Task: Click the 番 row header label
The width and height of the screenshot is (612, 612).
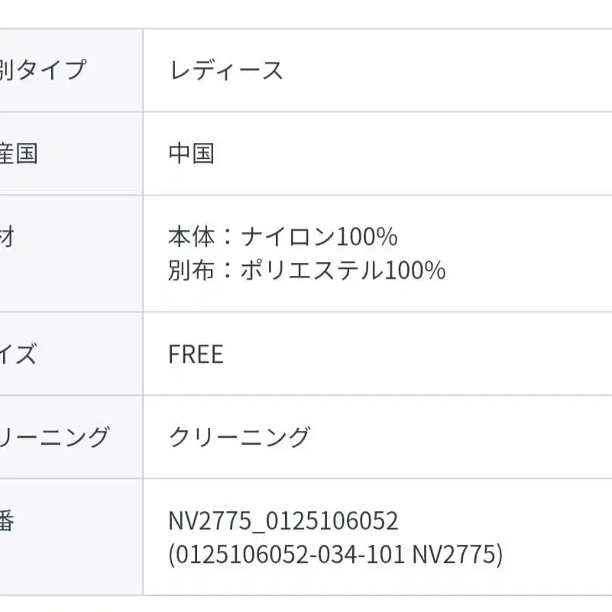Action: pos(8,522)
